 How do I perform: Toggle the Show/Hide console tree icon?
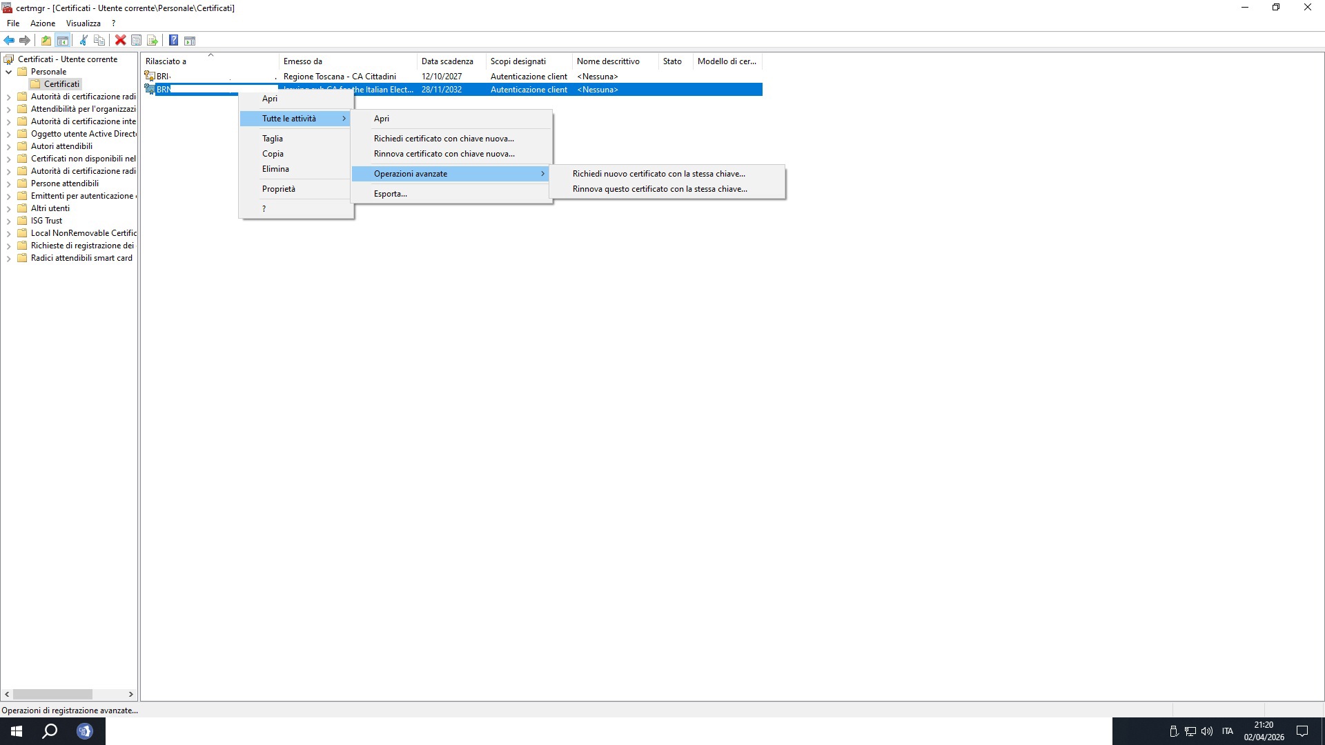tap(62, 41)
